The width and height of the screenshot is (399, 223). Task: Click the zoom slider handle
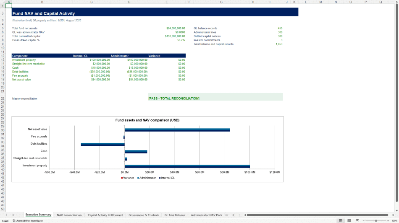click(376, 221)
